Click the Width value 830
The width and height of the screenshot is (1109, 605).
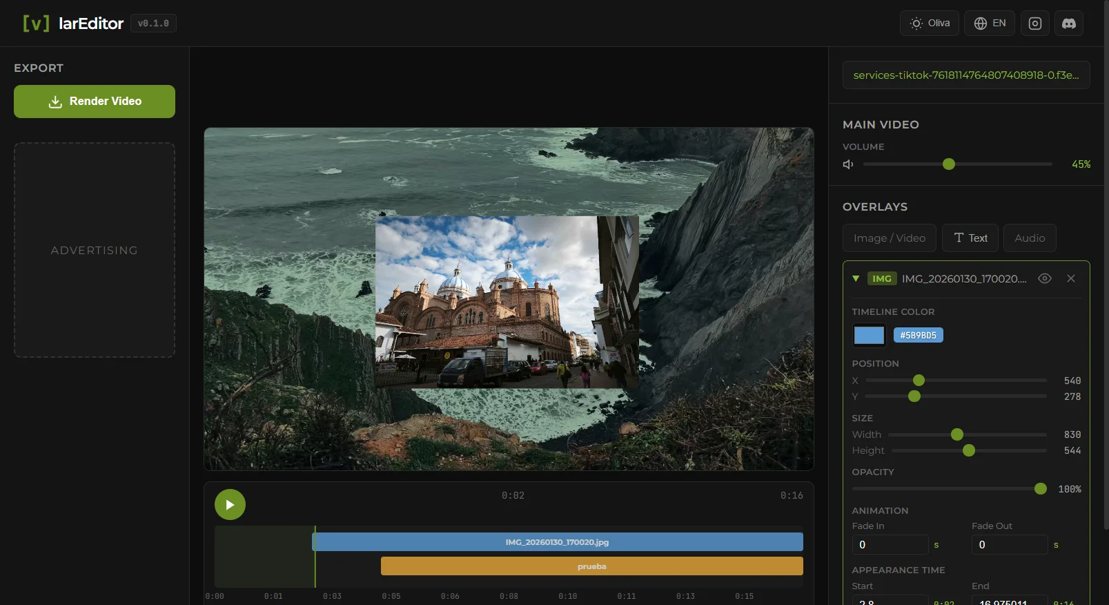[1072, 435]
